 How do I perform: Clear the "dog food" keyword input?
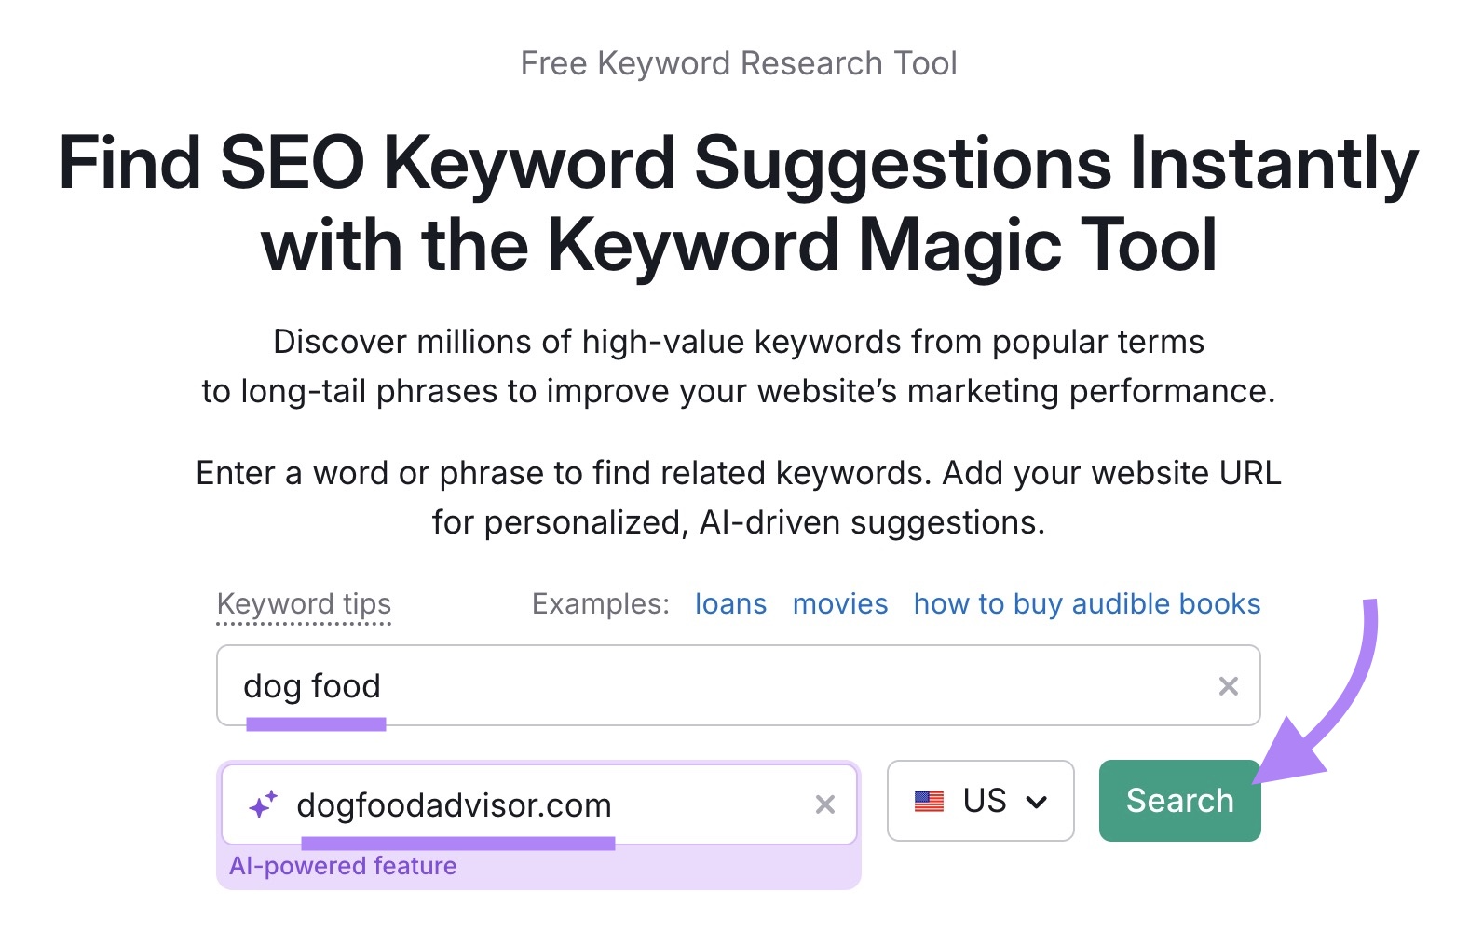pyautogui.click(x=1229, y=686)
